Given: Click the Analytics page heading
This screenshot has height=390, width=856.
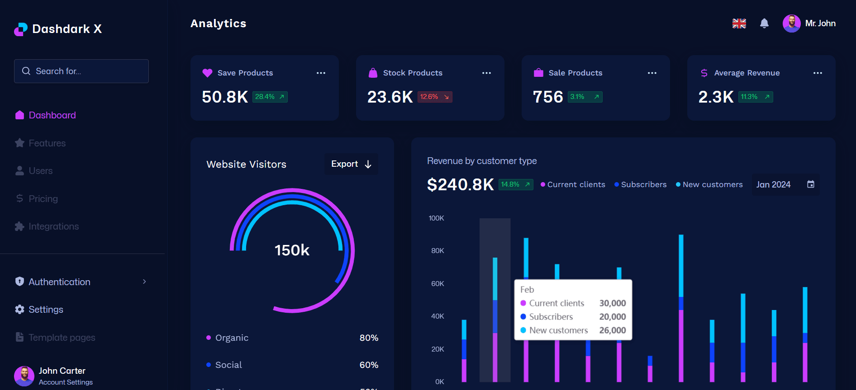Looking at the screenshot, I should 218,23.
